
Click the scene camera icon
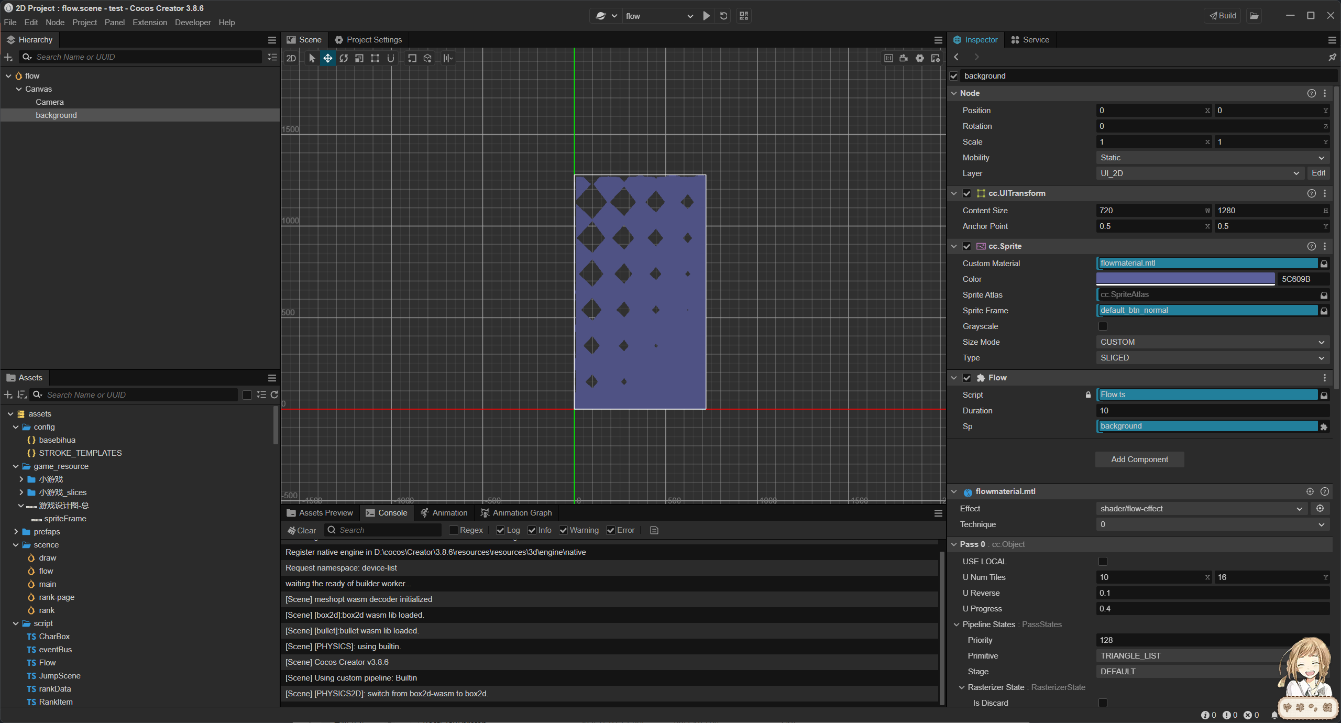click(904, 58)
